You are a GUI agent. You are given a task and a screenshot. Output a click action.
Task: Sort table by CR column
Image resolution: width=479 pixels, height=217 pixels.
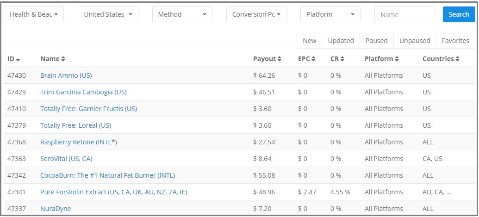[337, 59]
